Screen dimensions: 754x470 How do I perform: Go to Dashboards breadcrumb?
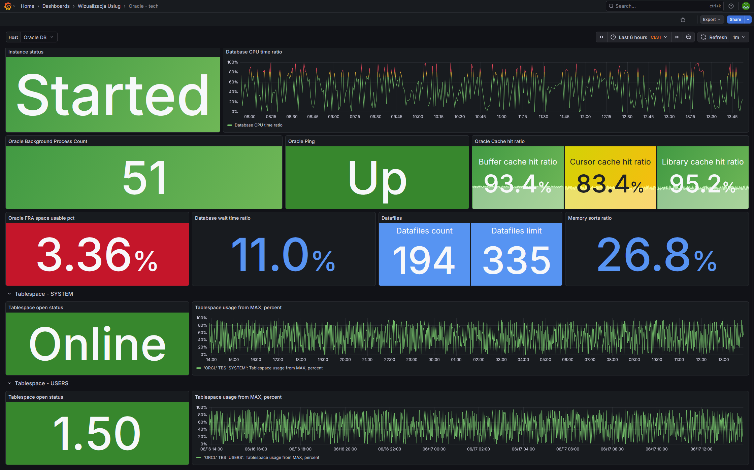point(56,6)
